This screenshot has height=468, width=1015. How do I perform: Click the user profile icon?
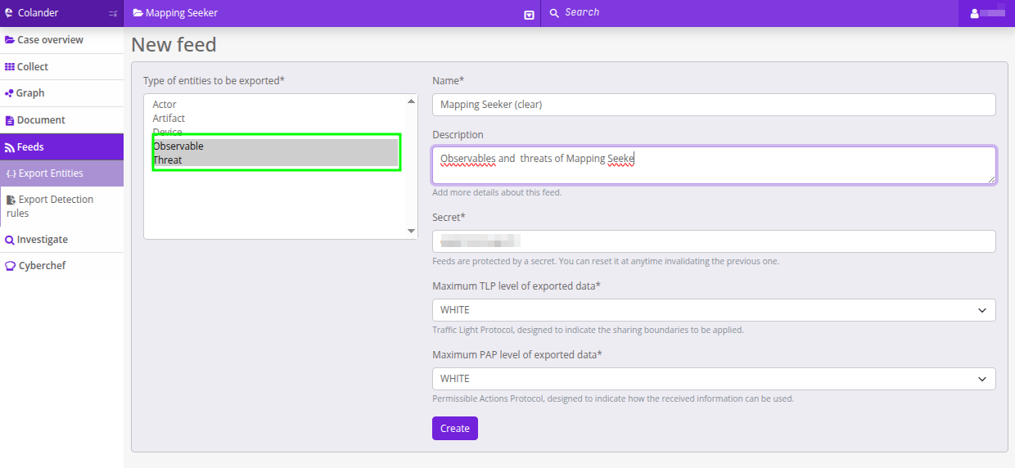(x=974, y=13)
